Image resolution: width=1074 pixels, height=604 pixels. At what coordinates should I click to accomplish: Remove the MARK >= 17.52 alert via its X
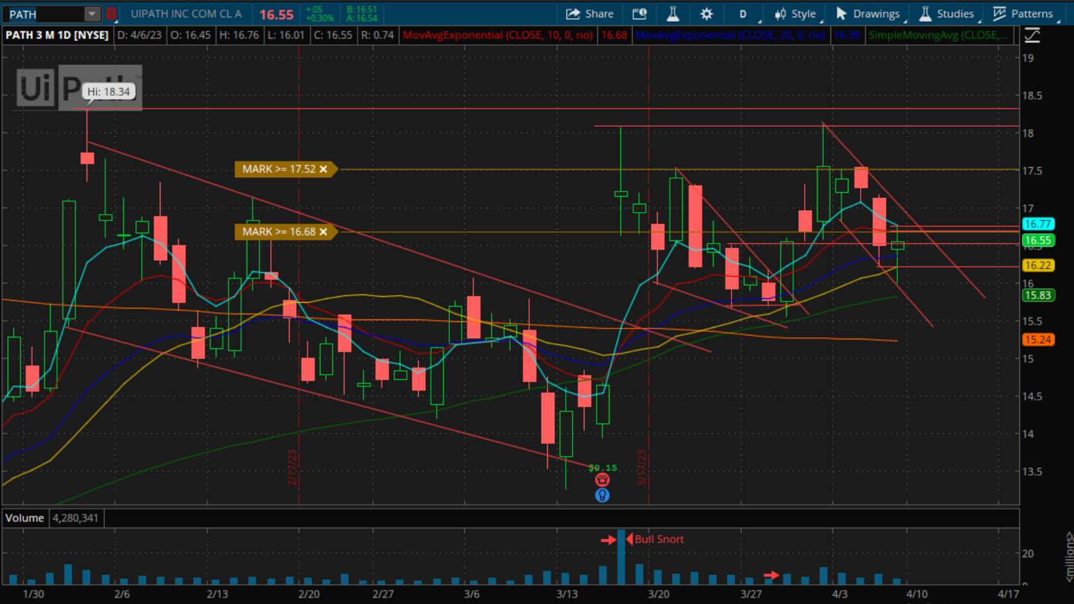coord(323,169)
